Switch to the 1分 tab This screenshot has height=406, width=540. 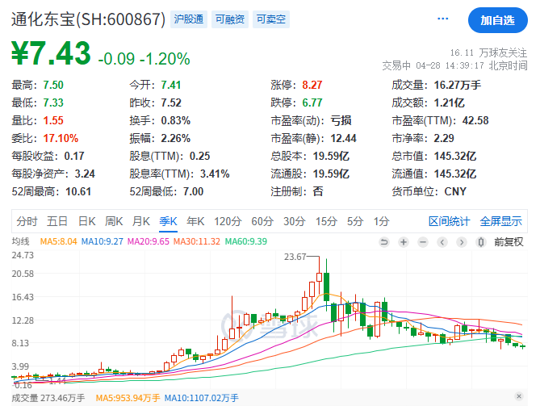pyautogui.click(x=382, y=221)
